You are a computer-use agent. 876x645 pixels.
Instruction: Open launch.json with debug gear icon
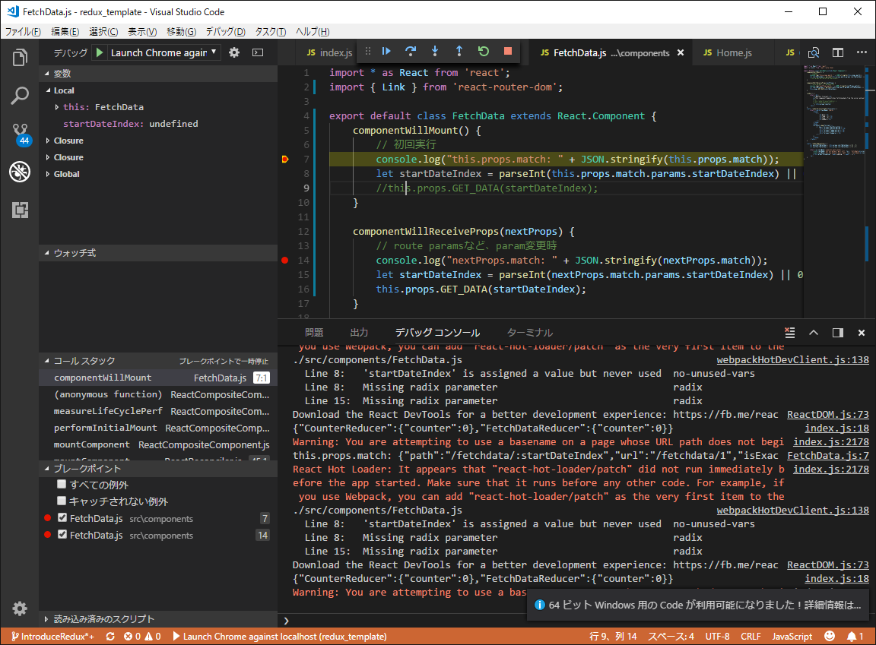tap(234, 52)
